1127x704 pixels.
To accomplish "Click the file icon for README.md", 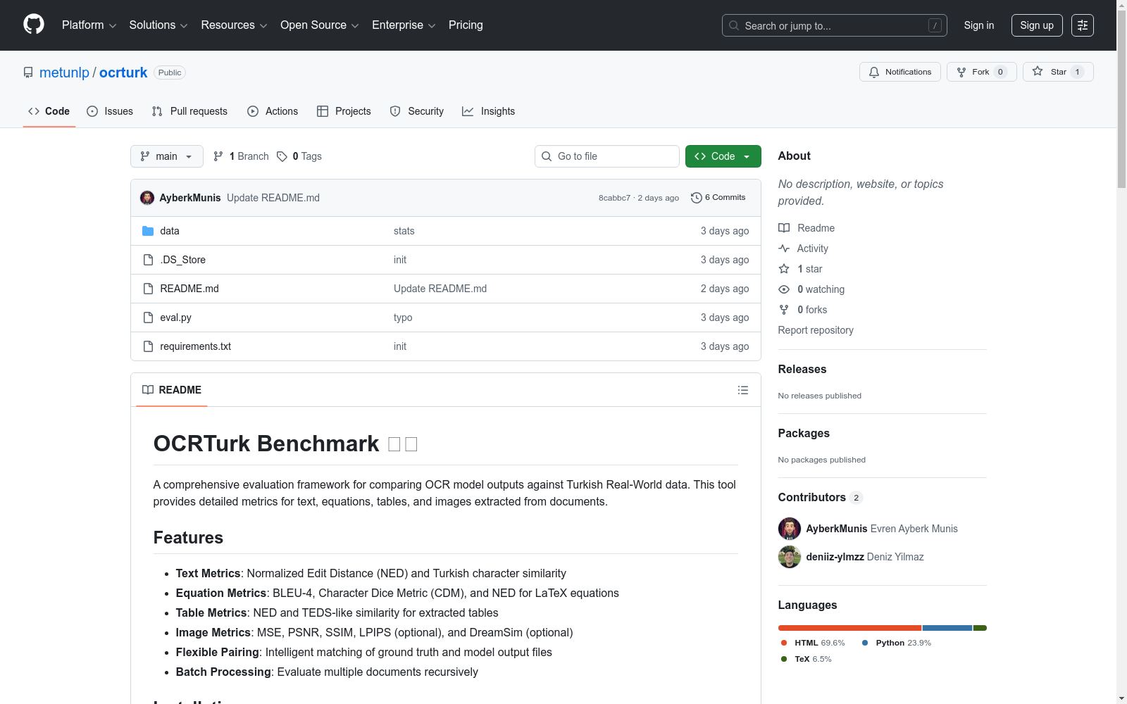I will 148,289.
